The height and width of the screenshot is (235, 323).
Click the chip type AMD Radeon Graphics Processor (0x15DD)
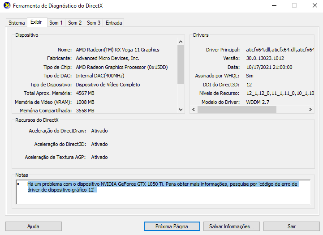click(x=122, y=67)
